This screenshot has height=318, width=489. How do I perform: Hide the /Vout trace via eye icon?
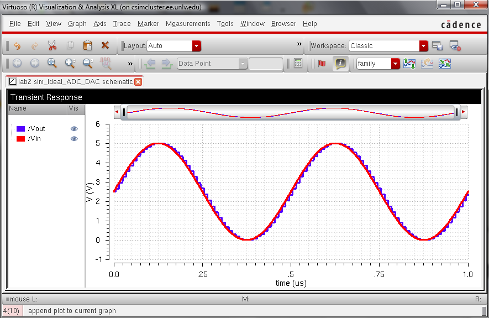click(x=74, y=129)
